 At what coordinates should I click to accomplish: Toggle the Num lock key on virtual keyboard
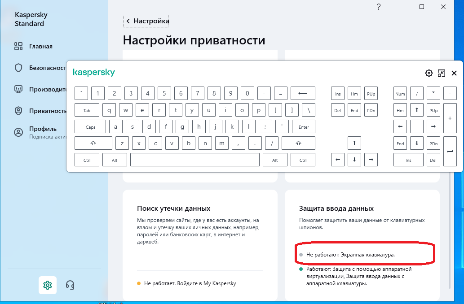[400, 93]
